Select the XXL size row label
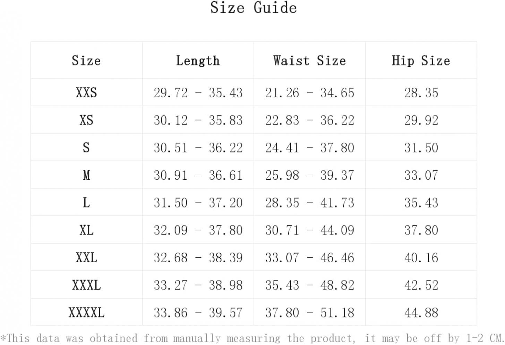This screenshot has height=345, width=505. point(86,257)
